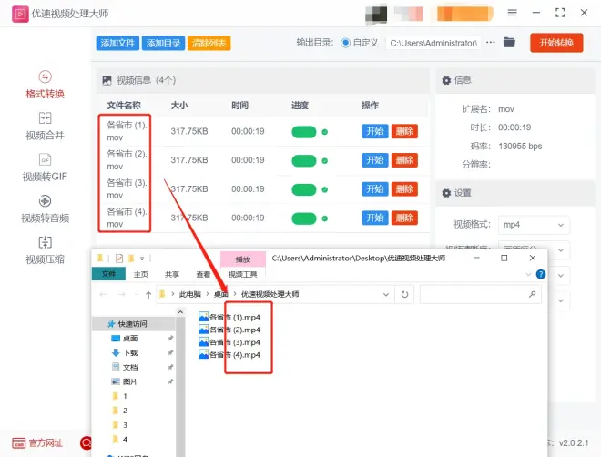Click the Explorer back arrow
The width and height of the screenshot is (601, 457).
pyautogui.click(x=103, y=294)
